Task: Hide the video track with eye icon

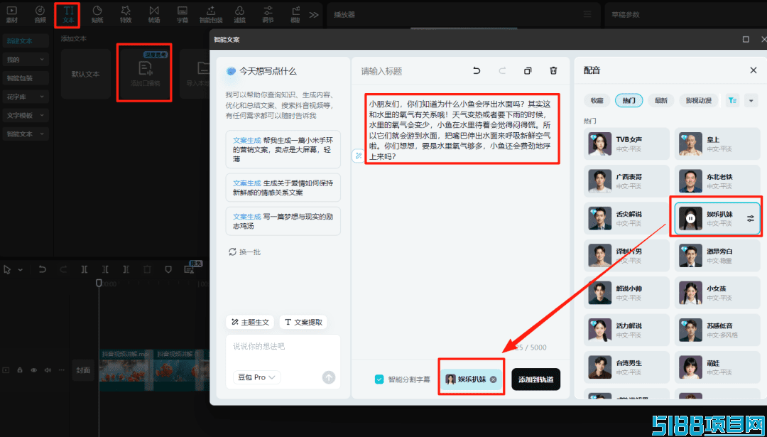Action: (x=34, y=370)
